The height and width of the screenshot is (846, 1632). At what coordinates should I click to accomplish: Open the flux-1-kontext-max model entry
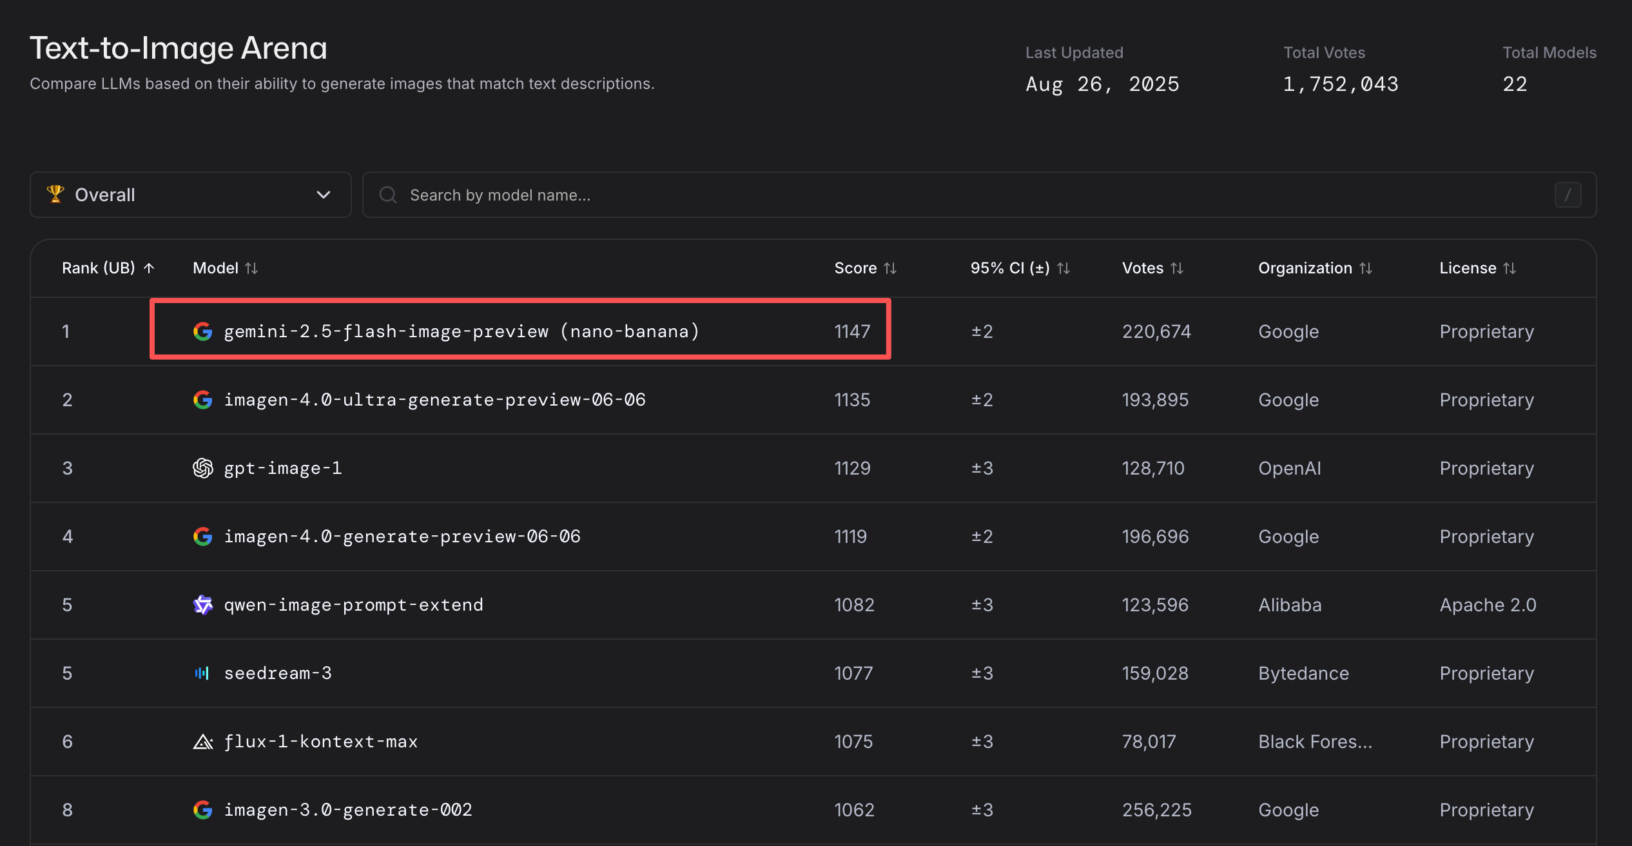tap(321, 742)
